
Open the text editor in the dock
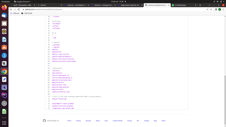(4, 79)
